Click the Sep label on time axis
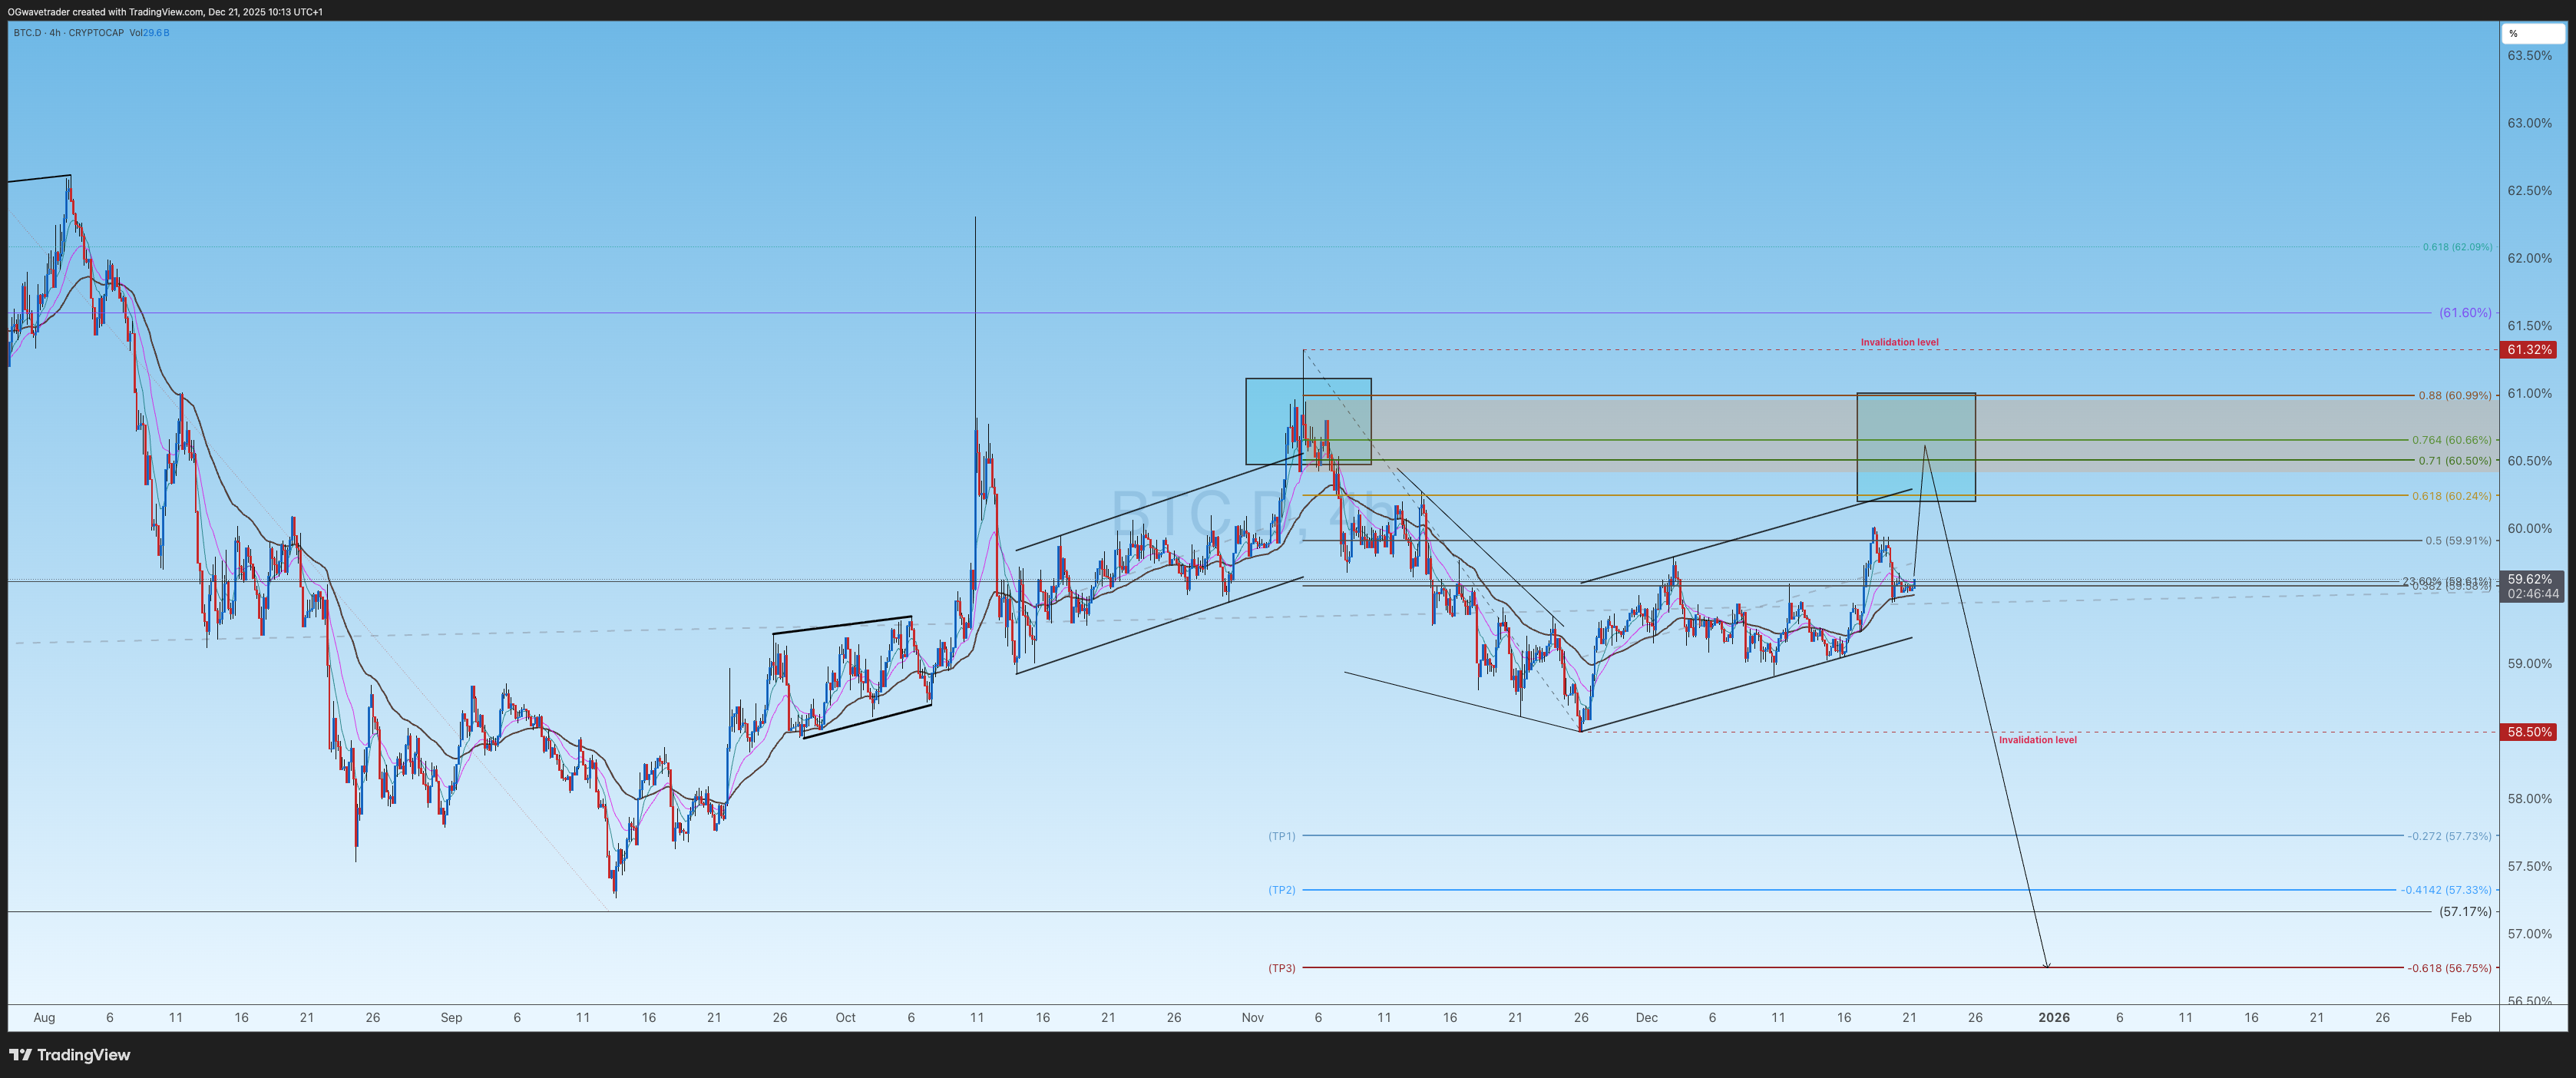The height and width of the screenshot is (1078, 2576). 451,1018
